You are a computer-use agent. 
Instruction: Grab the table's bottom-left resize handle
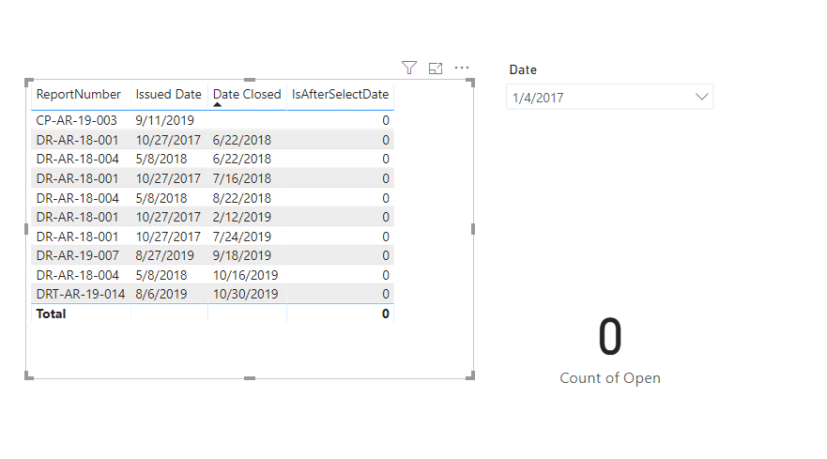[28, 375]
